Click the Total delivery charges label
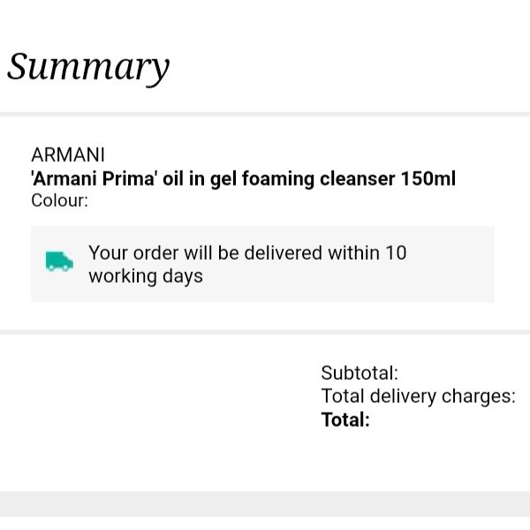Viewport: 530px width, 530px height. (x=419, y=396)
